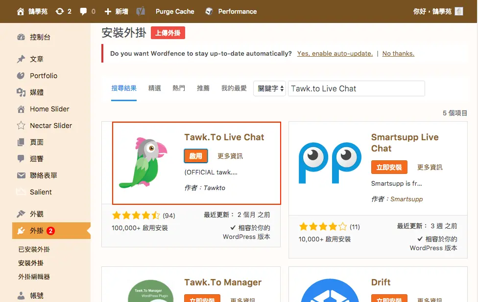Open the Tawk.To Live Chat title link
478x302 pixels.
point(224,137)
